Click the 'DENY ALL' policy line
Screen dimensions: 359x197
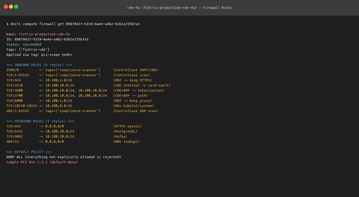pos(64,157)
